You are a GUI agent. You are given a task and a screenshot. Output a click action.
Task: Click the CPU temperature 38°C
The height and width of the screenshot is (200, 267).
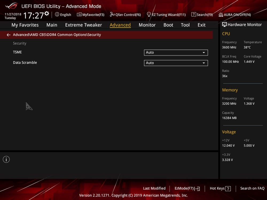click(x=247, y=47)
